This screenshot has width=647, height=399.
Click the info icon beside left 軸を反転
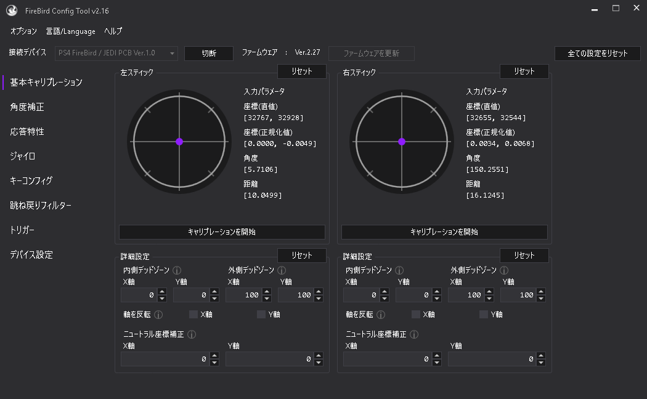click(x=158, y=315)
